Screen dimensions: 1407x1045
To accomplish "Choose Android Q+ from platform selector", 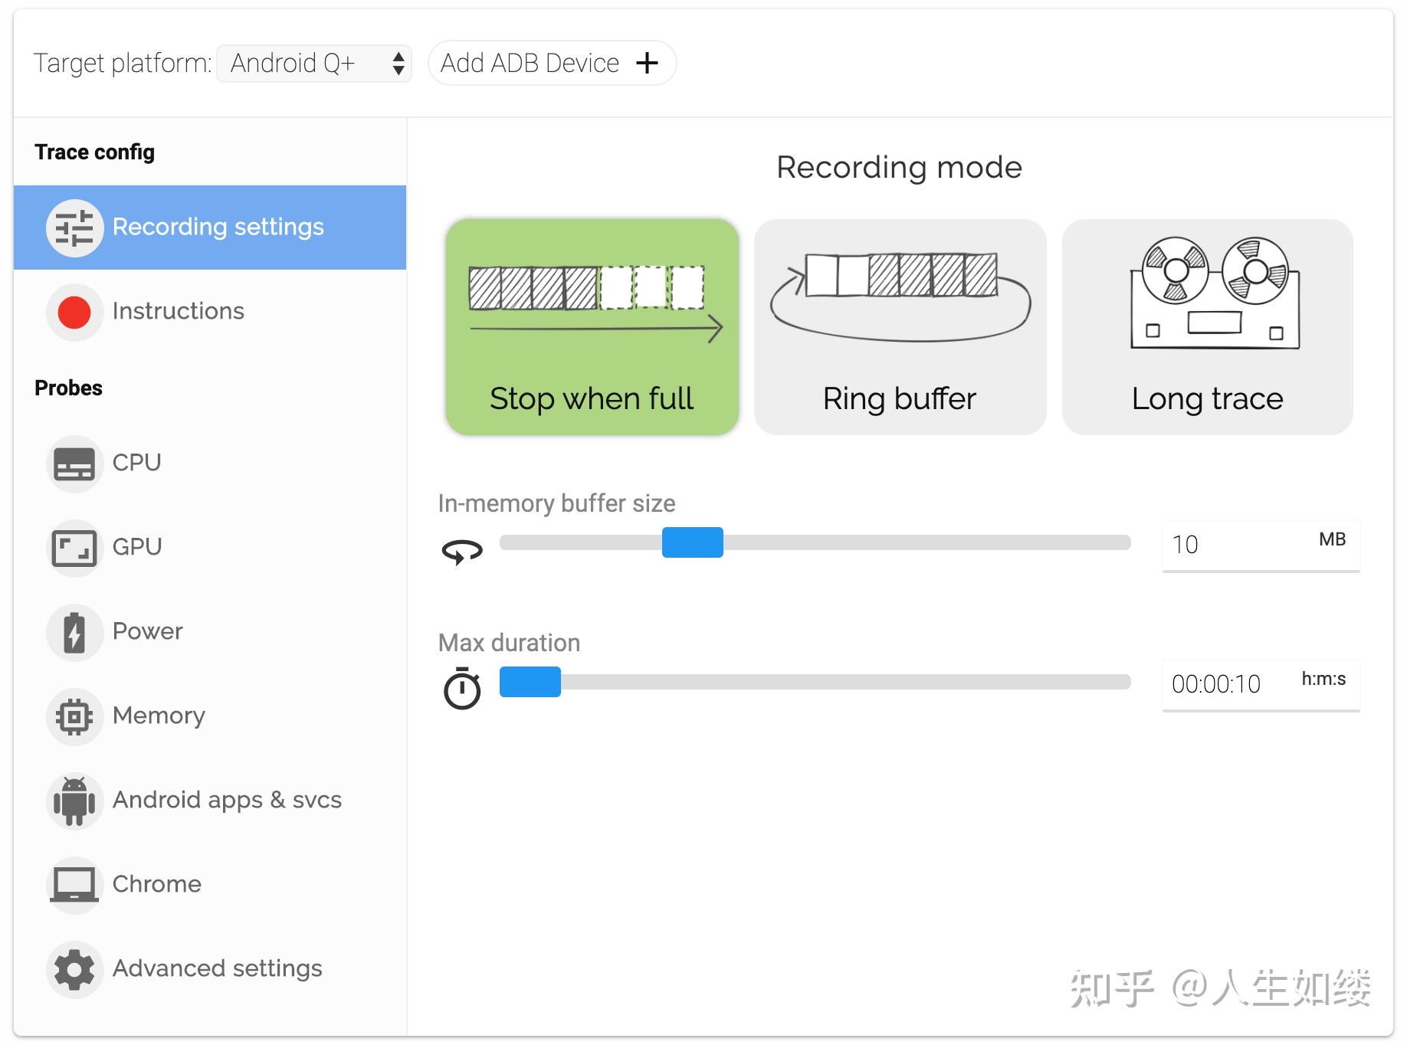I will pyautogui.click(x=313, y=63).
